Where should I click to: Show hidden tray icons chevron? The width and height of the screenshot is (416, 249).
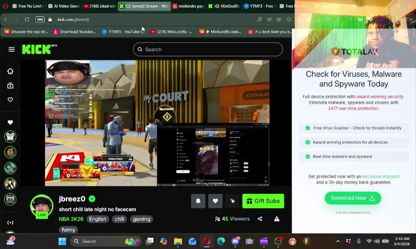click(338, 241)
